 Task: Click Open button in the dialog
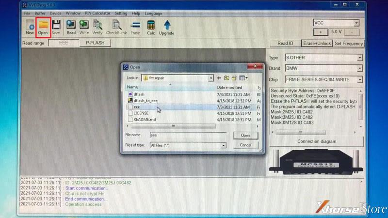[245, 136]
